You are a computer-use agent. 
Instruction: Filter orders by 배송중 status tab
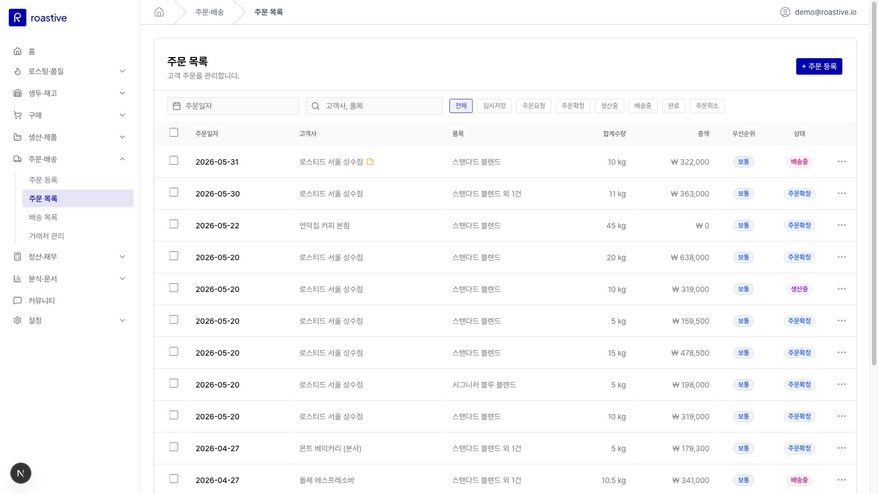click(643, 106)
